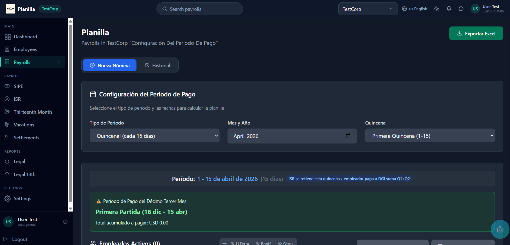Click the Planilla logo icon
This screenshot has width=510, height=245.
10,9
